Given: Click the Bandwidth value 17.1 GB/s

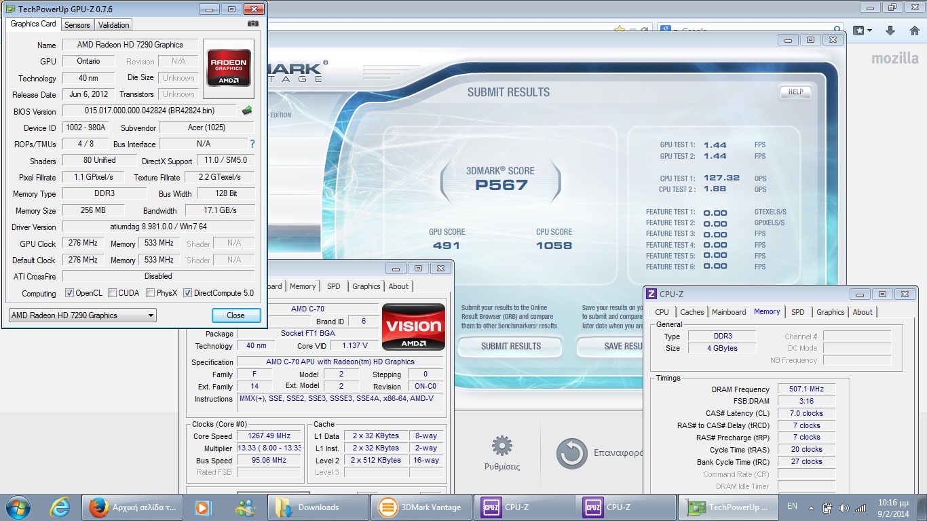Looking at the screenshot, I should (x=220, y=210).
